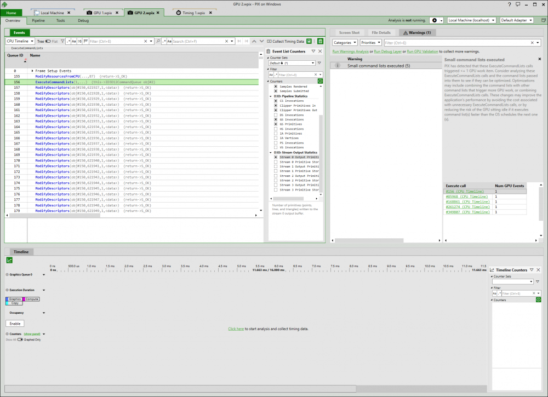Select the magenta Compute color swatch
The height and width of the screenshot is (397, 548).
click(x=24, y=299)
